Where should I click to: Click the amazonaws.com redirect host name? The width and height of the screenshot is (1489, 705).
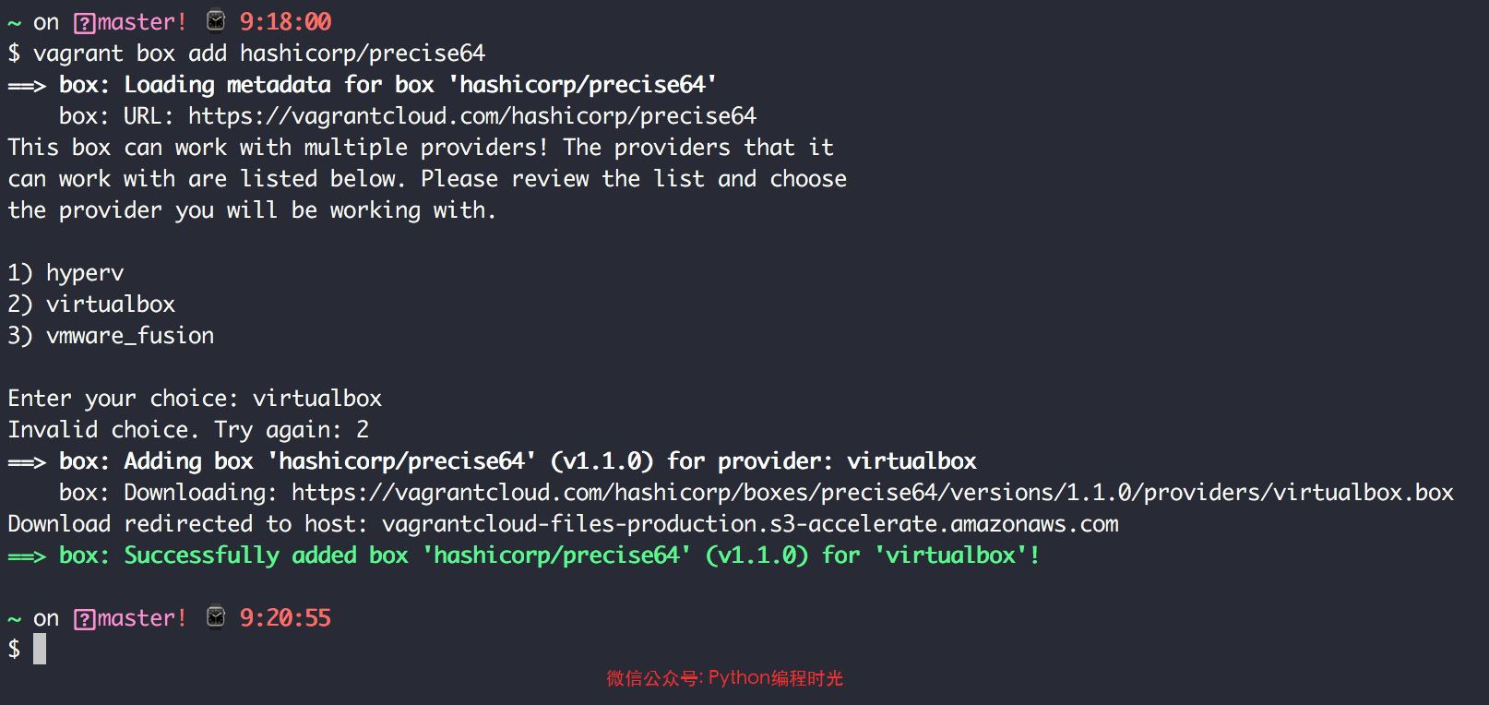click(x=750, y=524)
